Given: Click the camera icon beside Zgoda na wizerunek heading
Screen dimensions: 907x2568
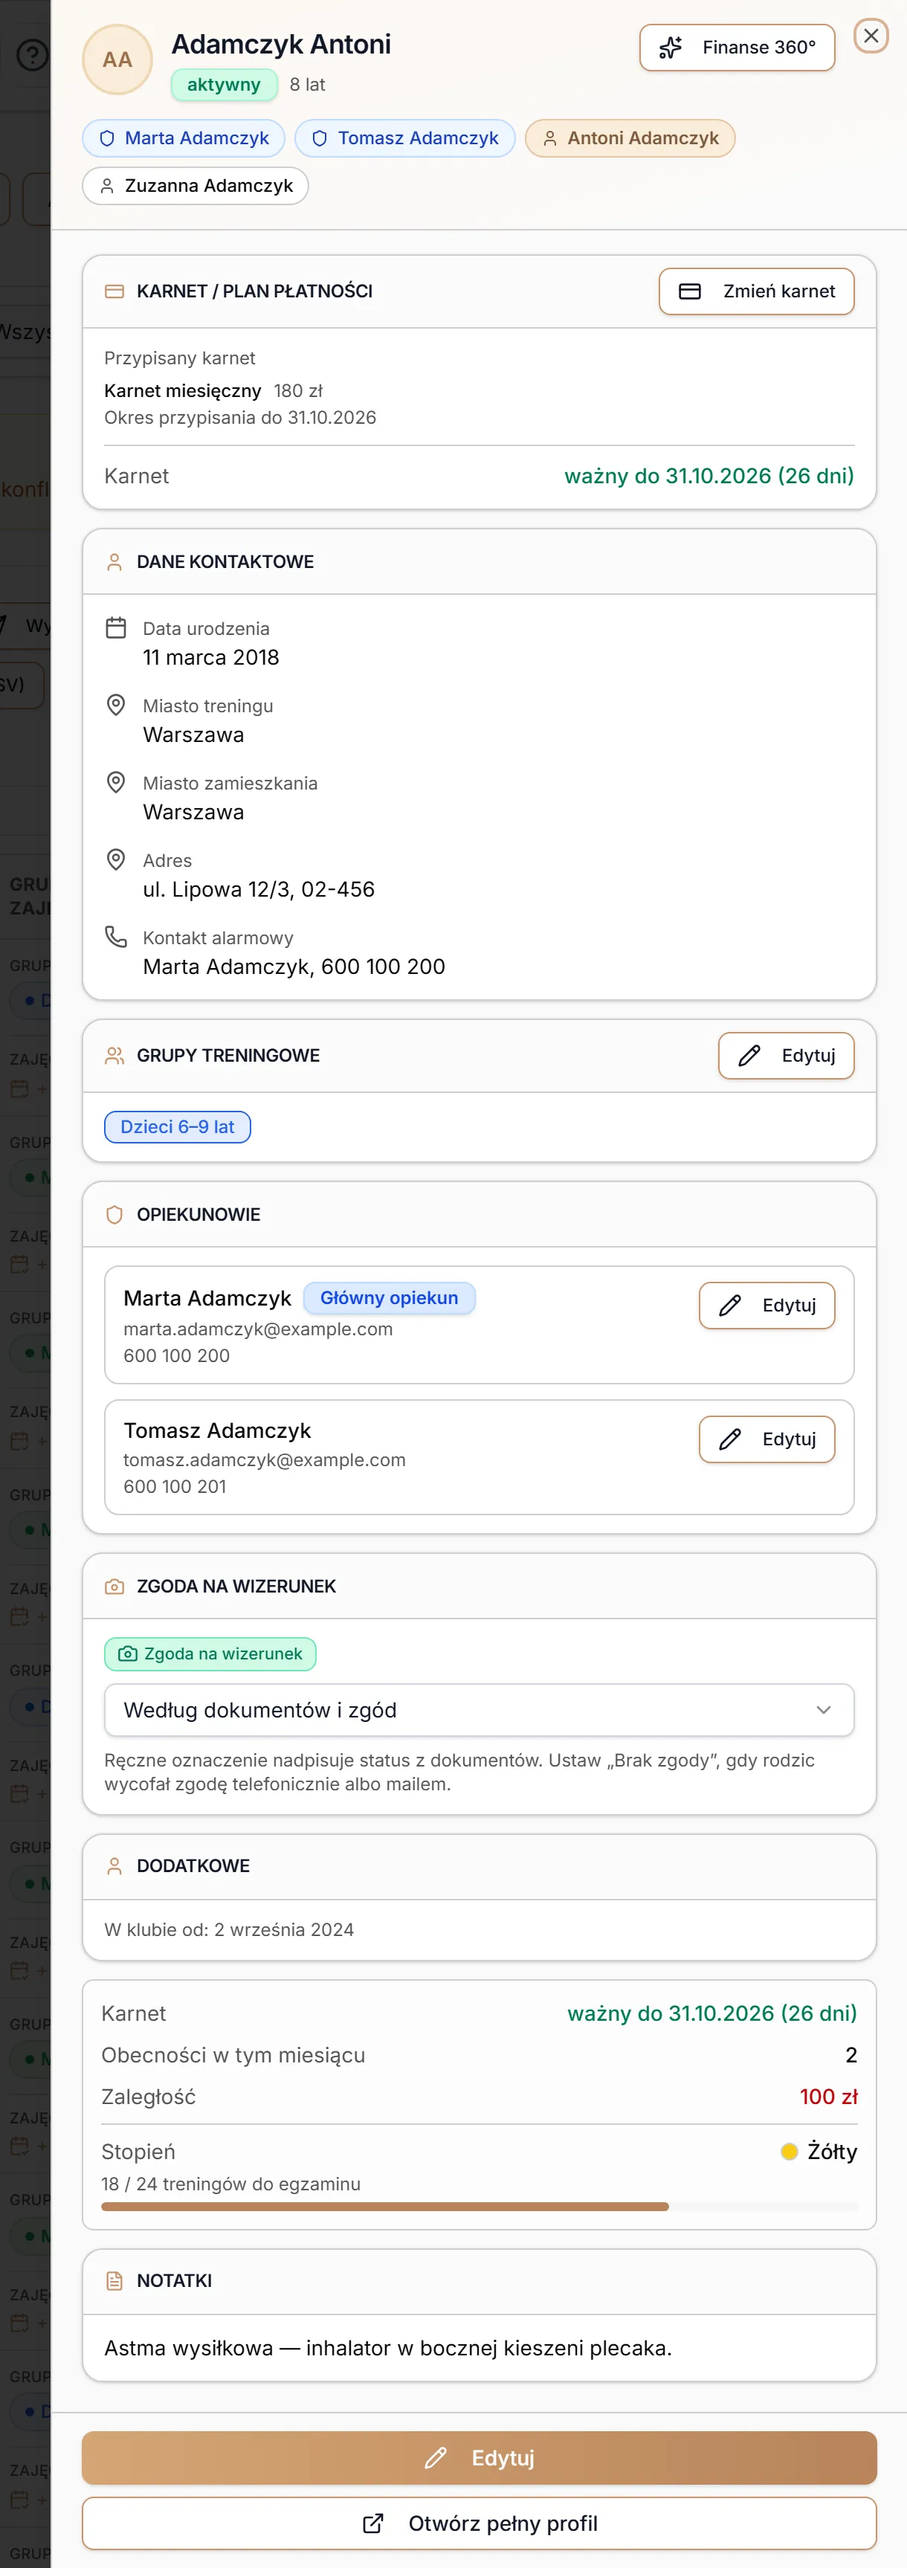Looking at the screenshot, I should point(114,1586).
